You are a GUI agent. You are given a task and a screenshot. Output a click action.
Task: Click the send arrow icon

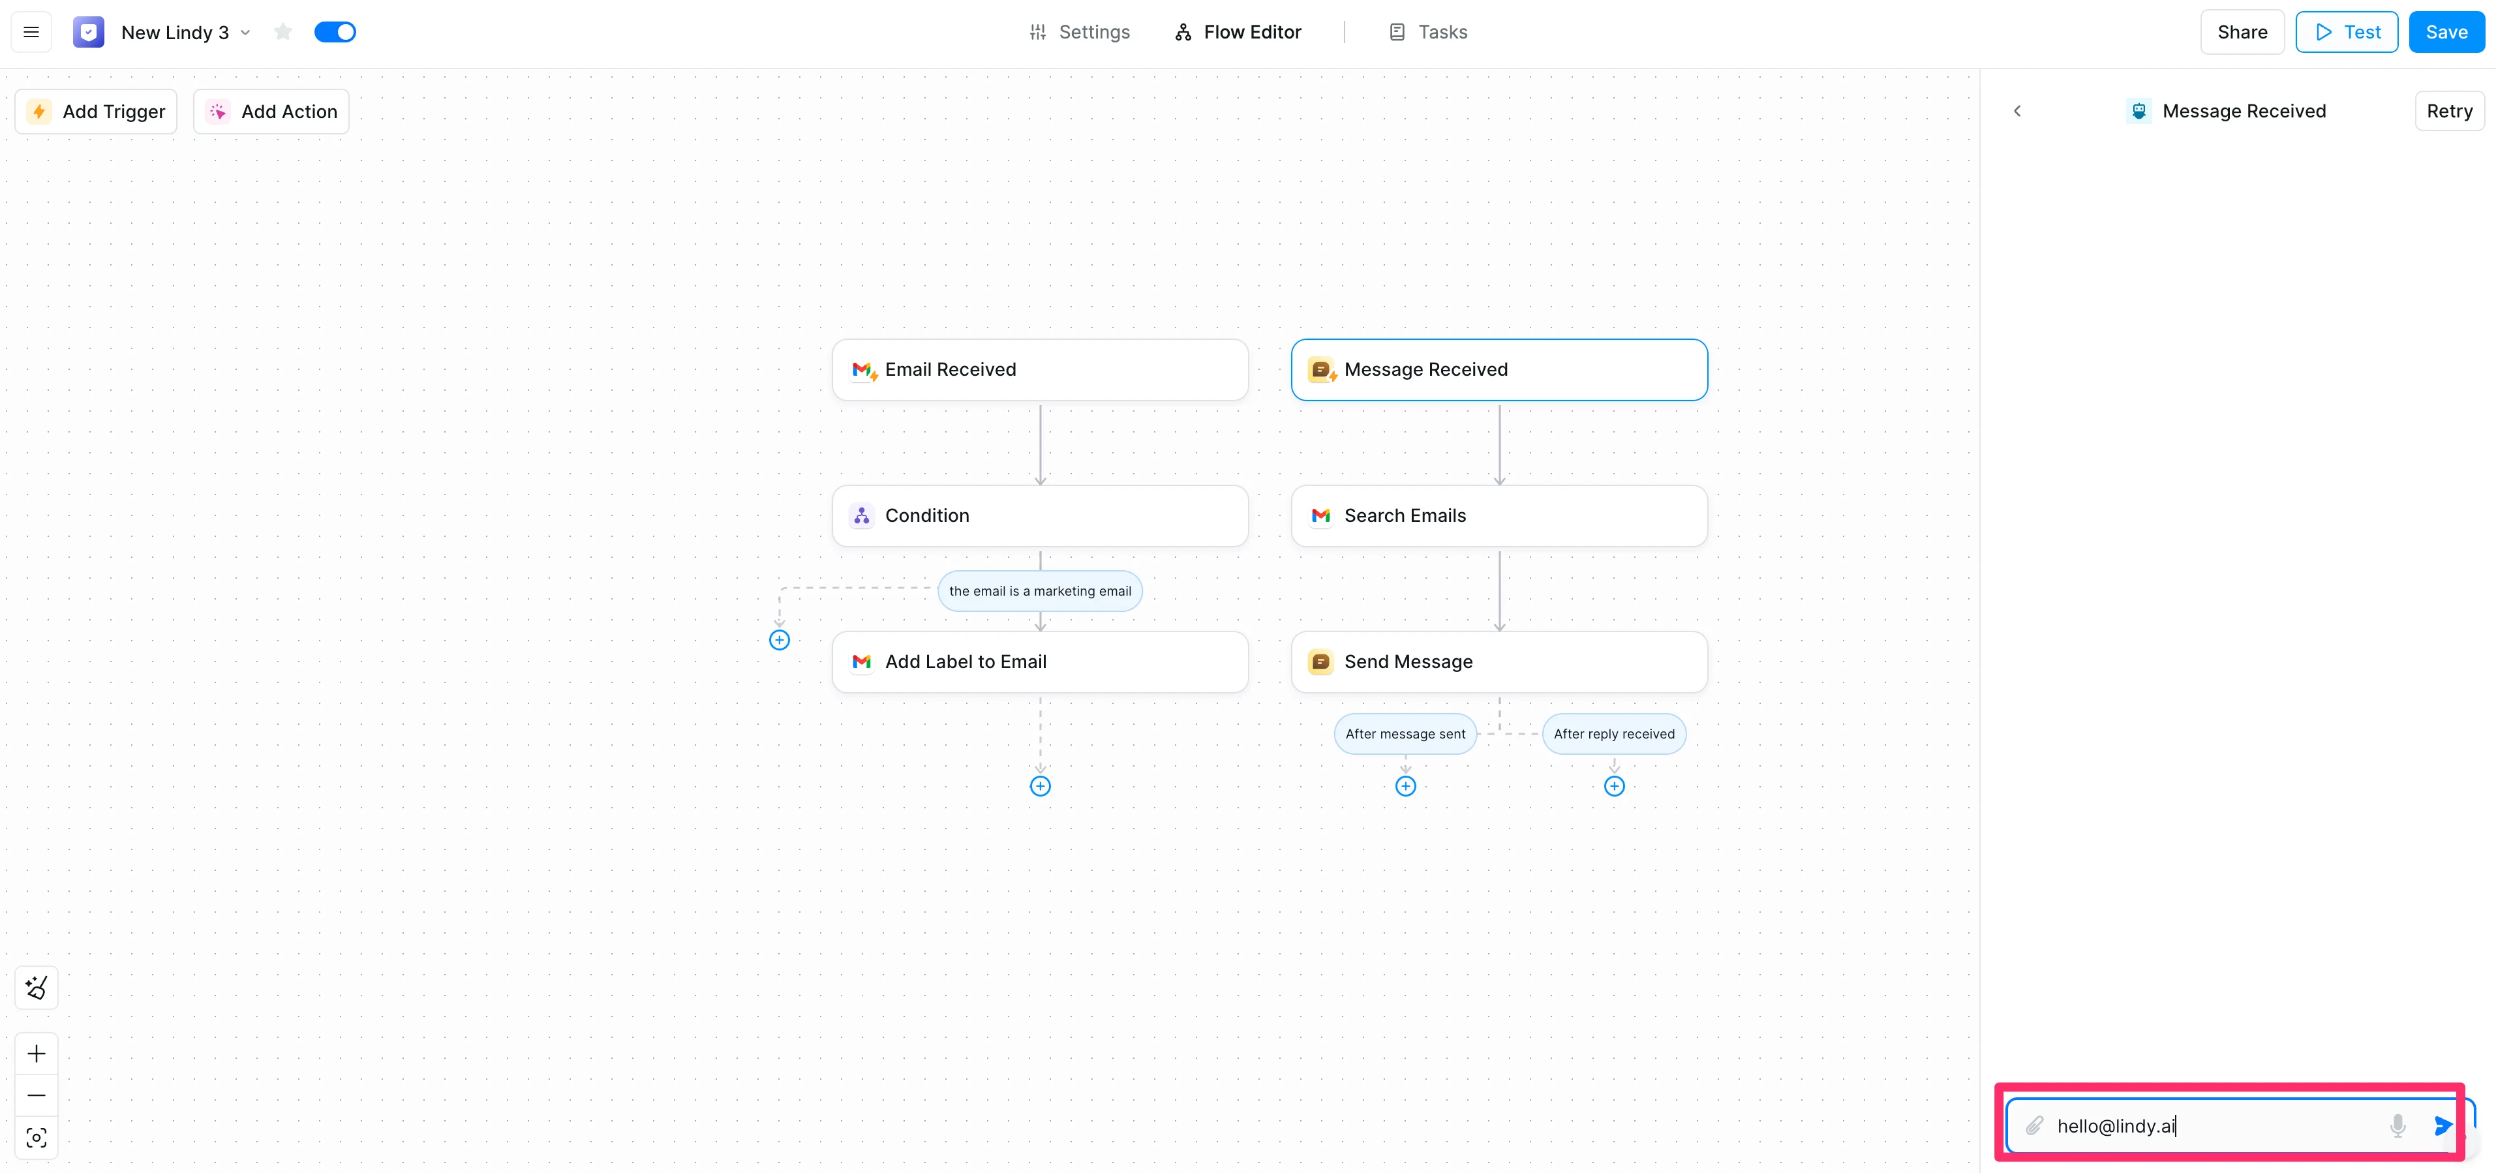click(x=2443, y=1125)
